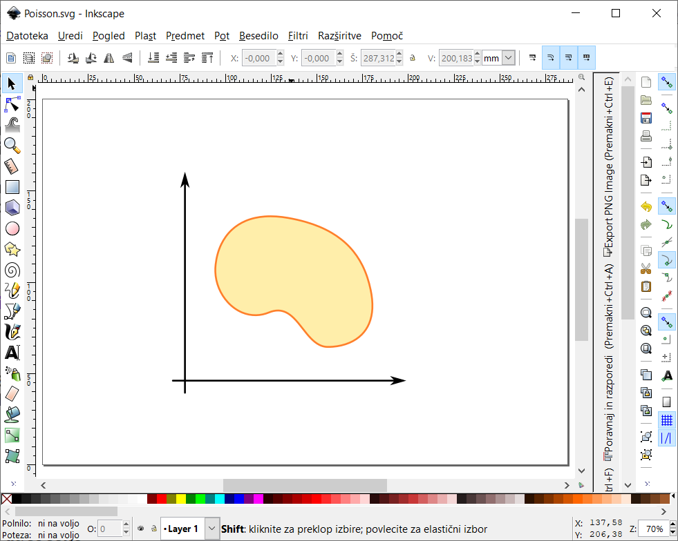Click the Save document floppy icon
The height and width of the screenshot is (541, 678).
click(x=646, y=118)
